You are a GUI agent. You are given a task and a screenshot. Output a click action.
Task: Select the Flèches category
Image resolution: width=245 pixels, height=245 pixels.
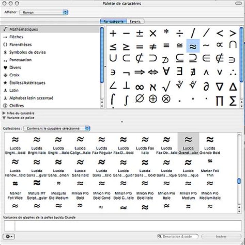50,37
